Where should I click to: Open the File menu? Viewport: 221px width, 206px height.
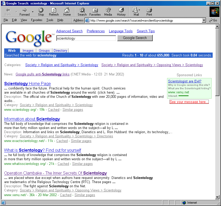[6, 20]
